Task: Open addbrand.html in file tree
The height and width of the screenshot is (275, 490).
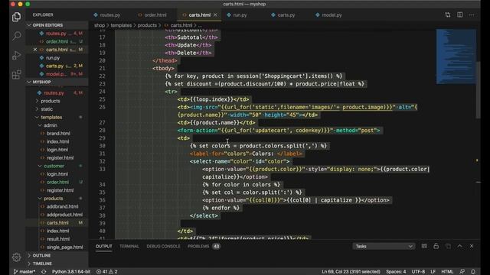Action: (x=62, y=206)
